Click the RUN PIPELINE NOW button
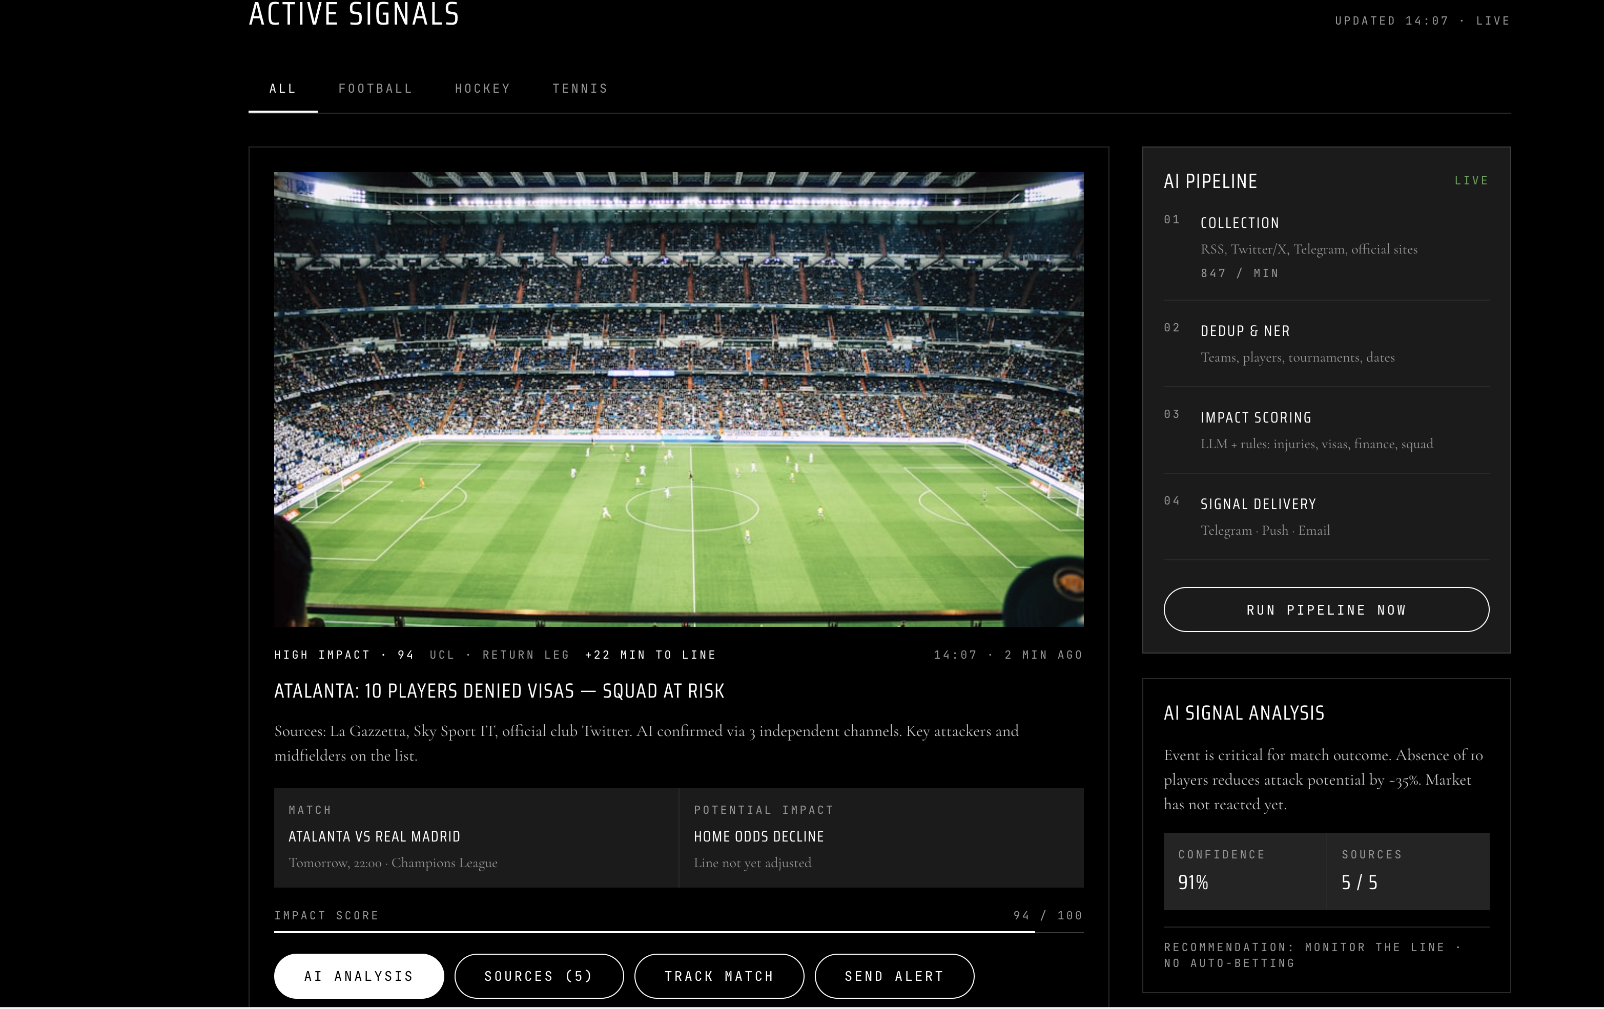The width and height of the screenshot is (1604, 1009). [1326, 609]
